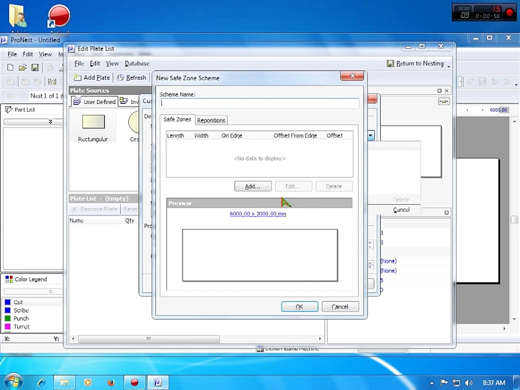
Task: Click the Open folder icon in ProNest toolbar
Action: (23, 68)
